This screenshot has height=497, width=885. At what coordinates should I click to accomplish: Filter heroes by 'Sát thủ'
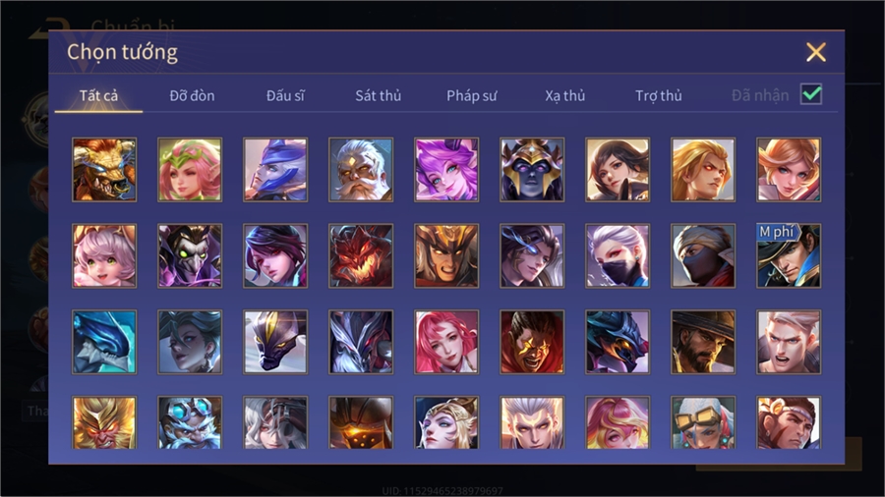(379, 96)
